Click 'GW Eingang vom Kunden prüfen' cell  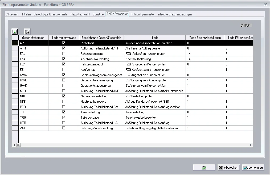[155, 80]
